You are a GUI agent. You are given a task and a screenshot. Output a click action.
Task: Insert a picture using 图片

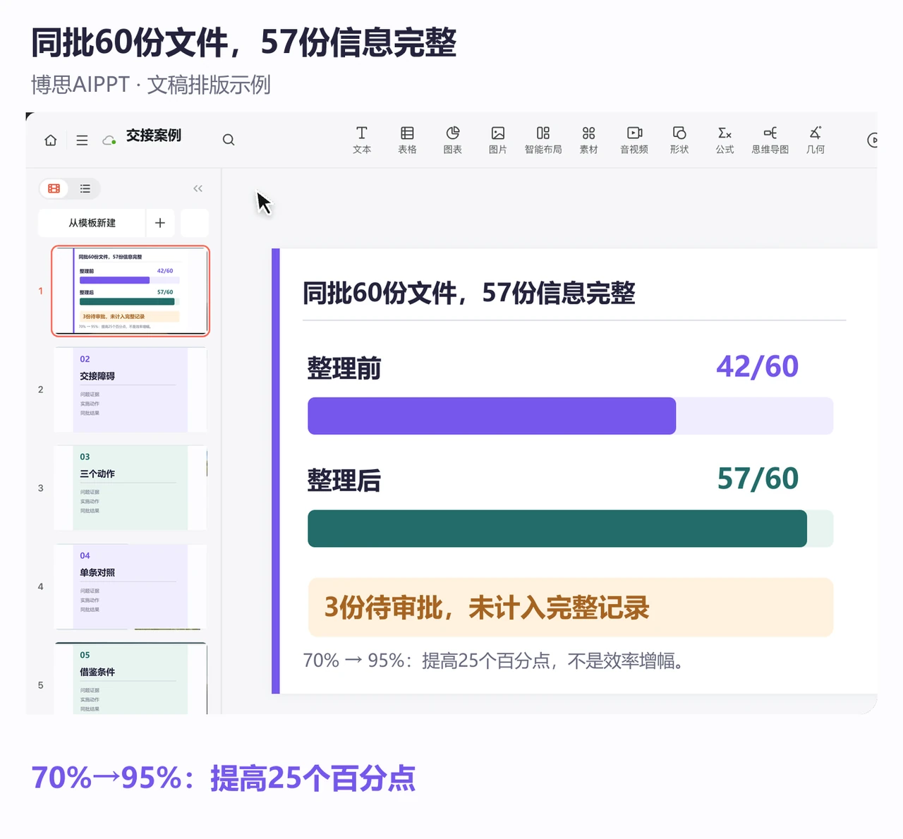pyautogui.click(x=498, y=140)
